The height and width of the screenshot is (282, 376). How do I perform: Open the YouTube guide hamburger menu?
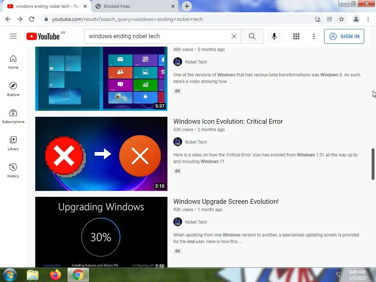tap(13, 36)
